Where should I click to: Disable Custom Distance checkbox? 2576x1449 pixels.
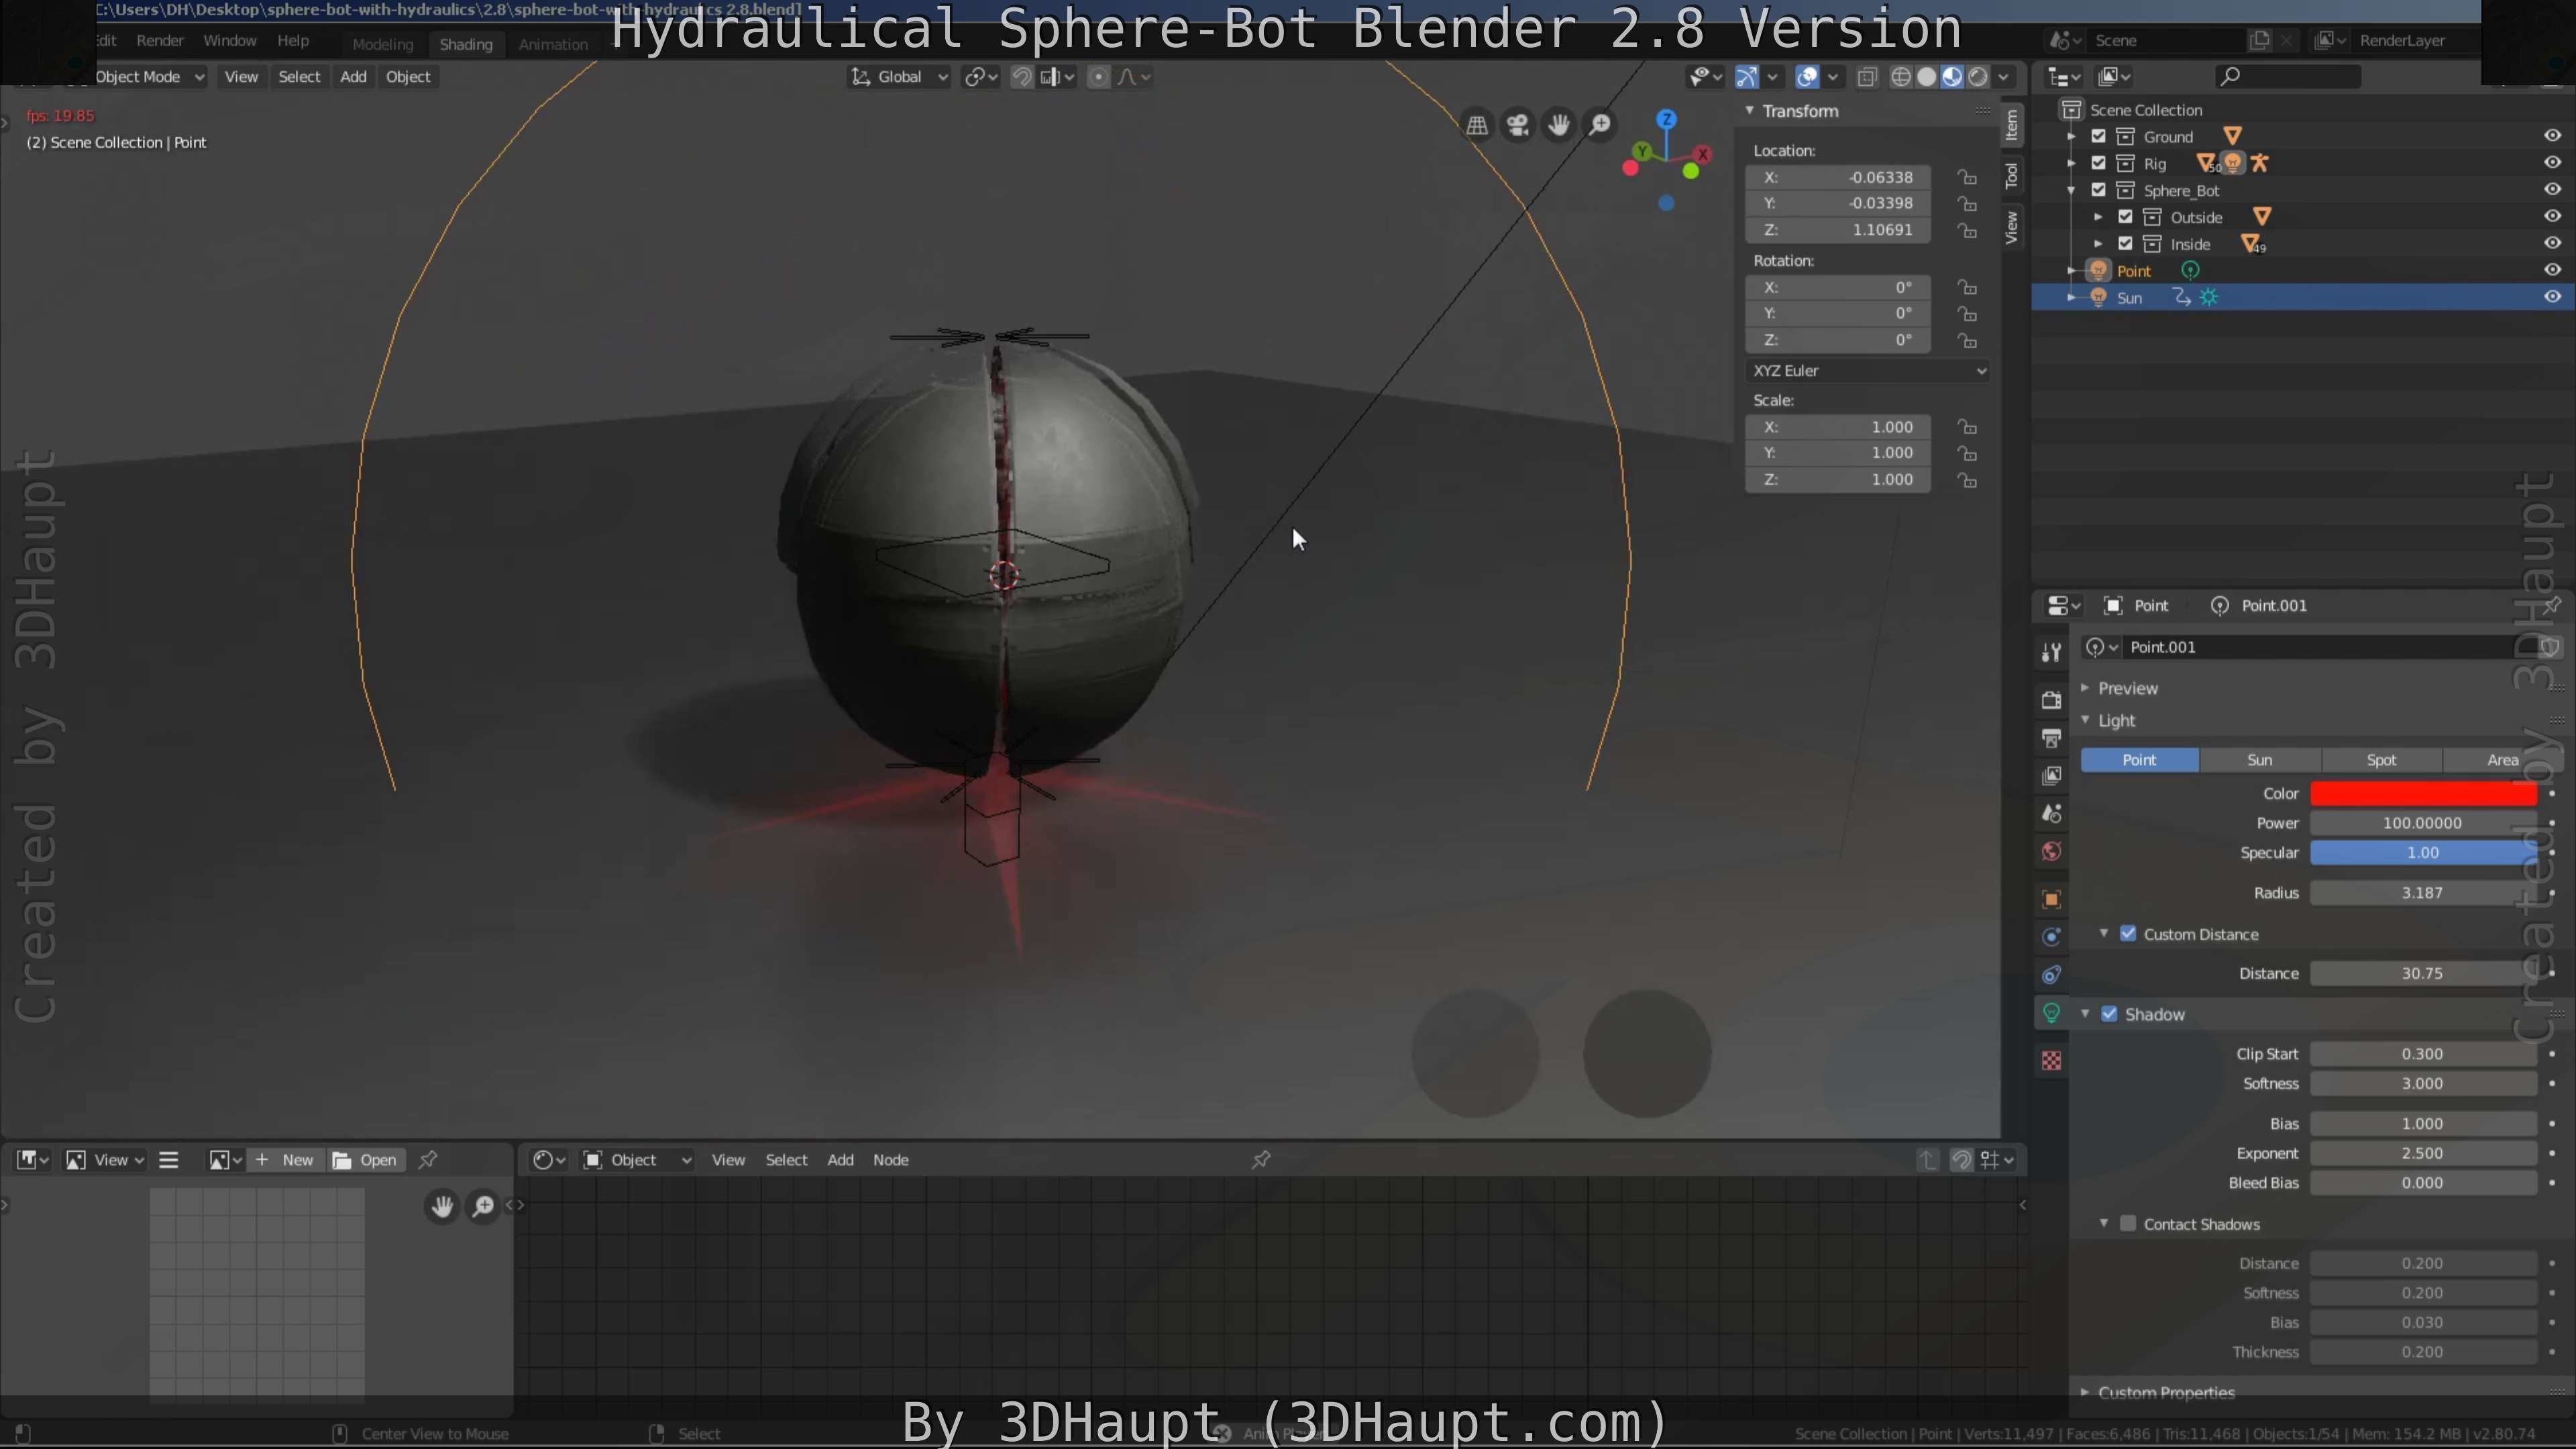coord(2128,934)
